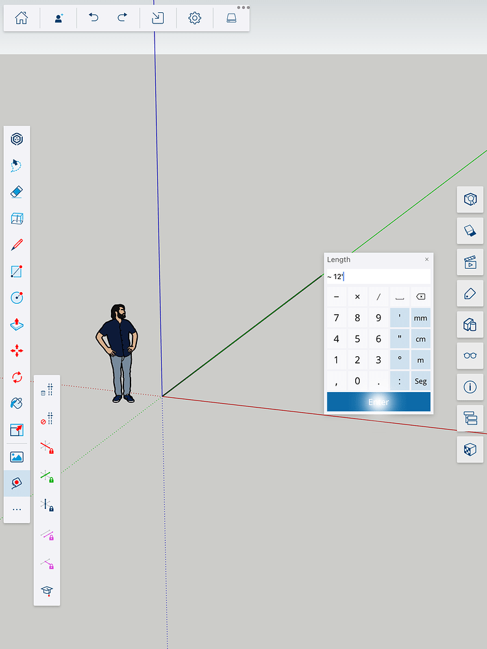
Task: Open the add collaborator icon
Action: pyautogui.click(x=58, y=18)
